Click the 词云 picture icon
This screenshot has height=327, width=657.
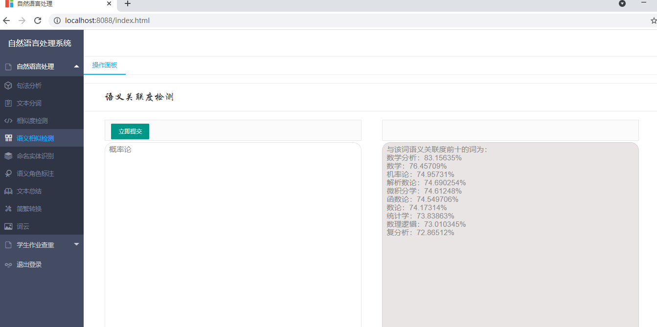click(8, 226)
